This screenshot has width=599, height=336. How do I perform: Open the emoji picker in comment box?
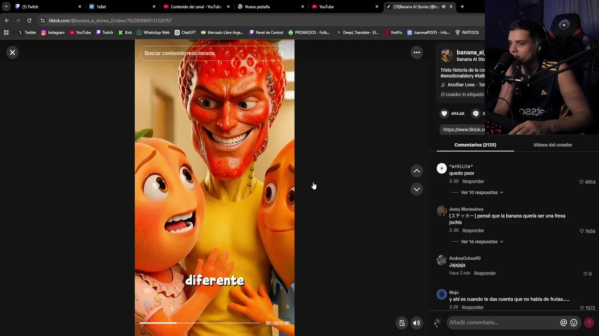pyautogui.click(x=574, y=322)
